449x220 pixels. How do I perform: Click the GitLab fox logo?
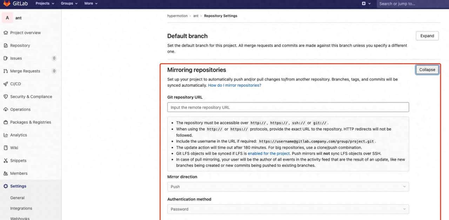pyautogui.click(x=7, y=3)
